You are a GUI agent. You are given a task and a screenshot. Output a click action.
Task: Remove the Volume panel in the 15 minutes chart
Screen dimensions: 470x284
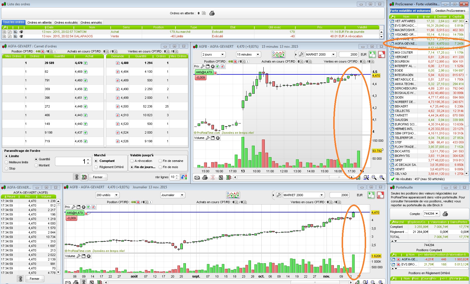(218, 138)
